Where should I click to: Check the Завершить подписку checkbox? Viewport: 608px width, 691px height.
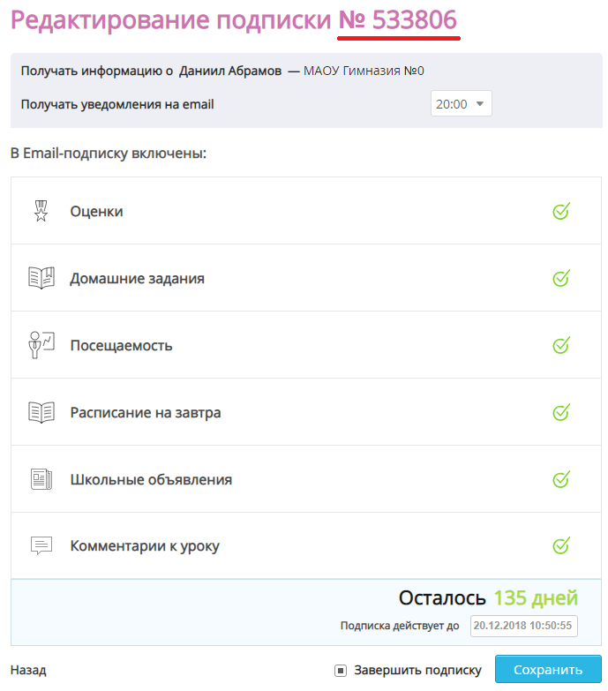[341, 671]
